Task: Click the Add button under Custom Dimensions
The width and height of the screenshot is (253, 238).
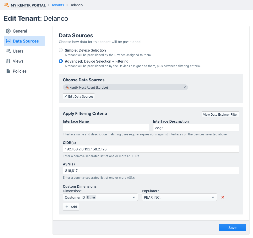Action: coord(71,207)
